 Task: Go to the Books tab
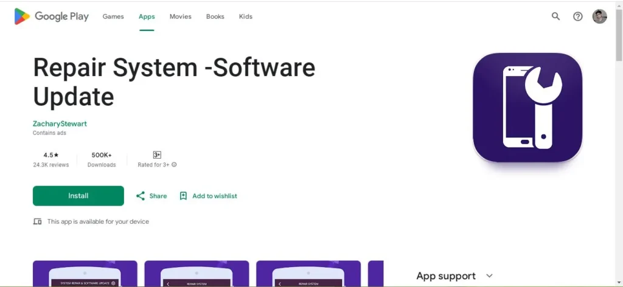coord(215,16)
